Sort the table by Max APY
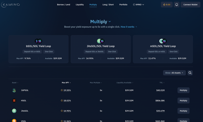This screenshot has height=122, width=203. (x=66, y=83)
